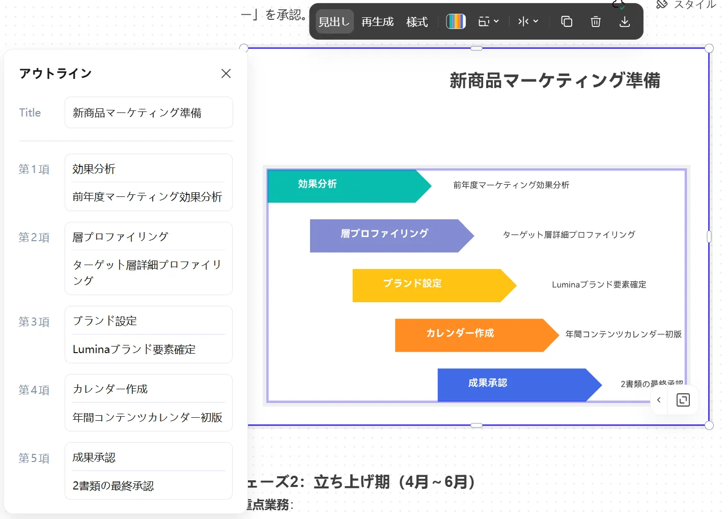Open the 様式 menu item
The height and width of the screenshot is (519, 728).
(x=417, y=22)
